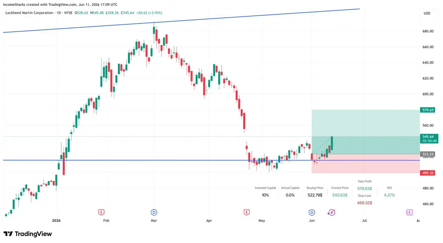Click the ROI column header
This screenshot has width=443, height=243.
coord(389,188)
